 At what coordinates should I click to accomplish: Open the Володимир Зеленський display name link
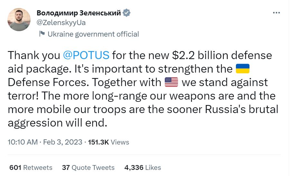pos(79,13)
